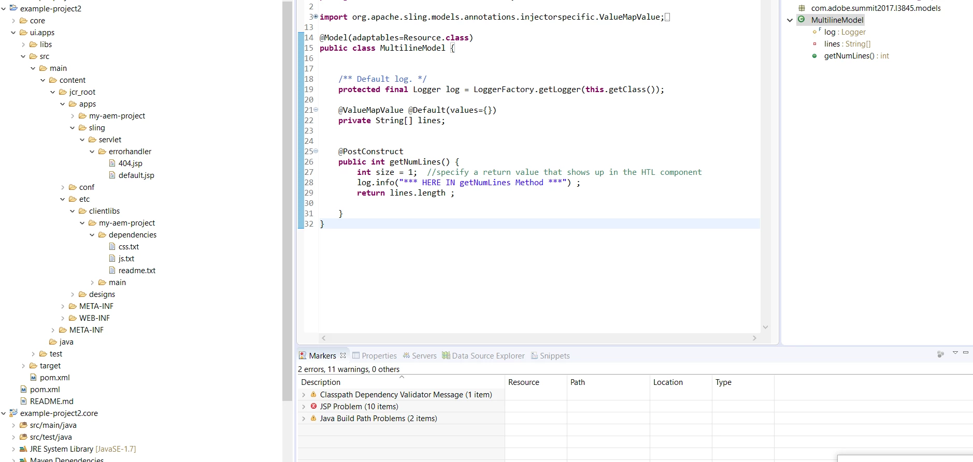Open the ui.apps pom.xml Maven file icon

(34, 377)
